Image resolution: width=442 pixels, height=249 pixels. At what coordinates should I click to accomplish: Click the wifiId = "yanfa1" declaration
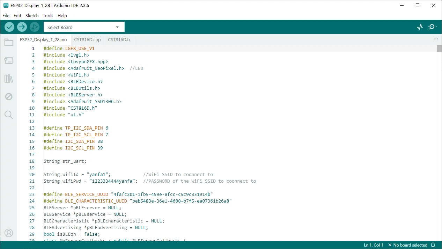[x=77, y=175]
